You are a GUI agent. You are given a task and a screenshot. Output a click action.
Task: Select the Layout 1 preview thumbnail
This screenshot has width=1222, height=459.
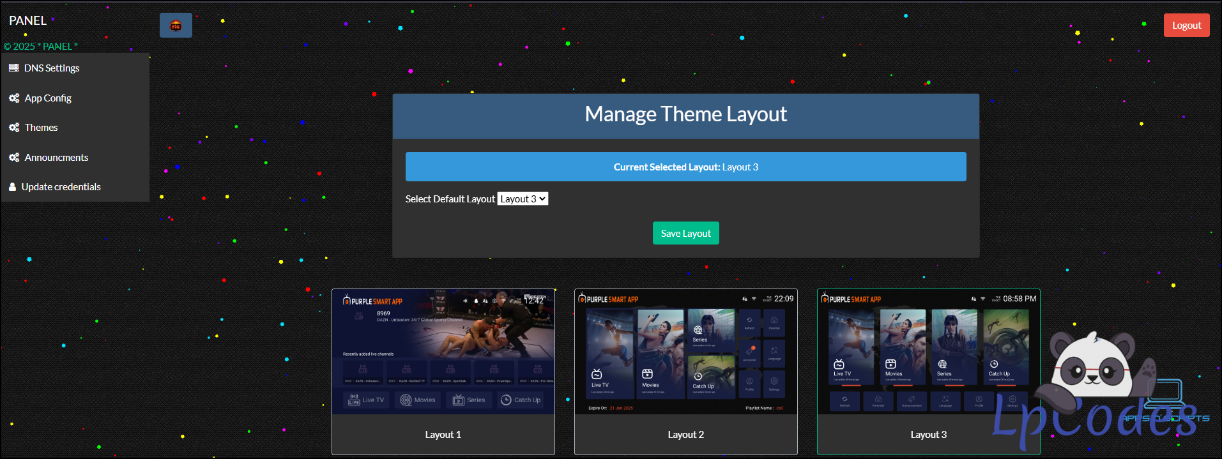click(443, 352)
